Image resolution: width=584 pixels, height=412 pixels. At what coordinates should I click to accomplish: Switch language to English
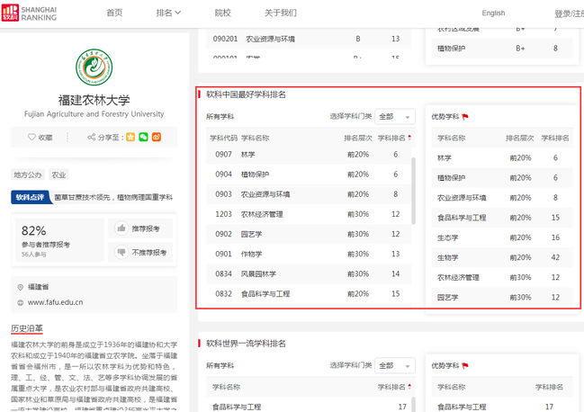[x=493, y=13]
